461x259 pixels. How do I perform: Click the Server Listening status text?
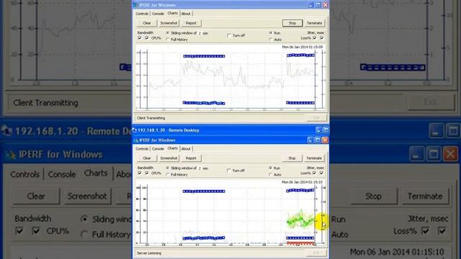(149, 253)
